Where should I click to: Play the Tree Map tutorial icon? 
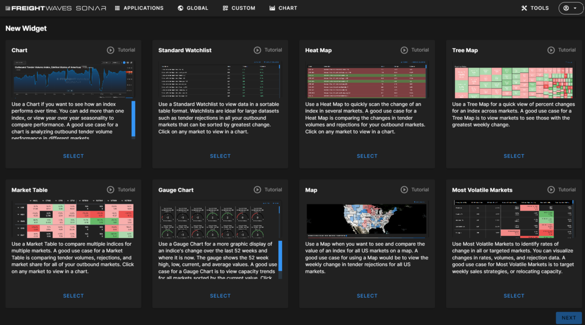pyautogui.click(x=551, y=50)
